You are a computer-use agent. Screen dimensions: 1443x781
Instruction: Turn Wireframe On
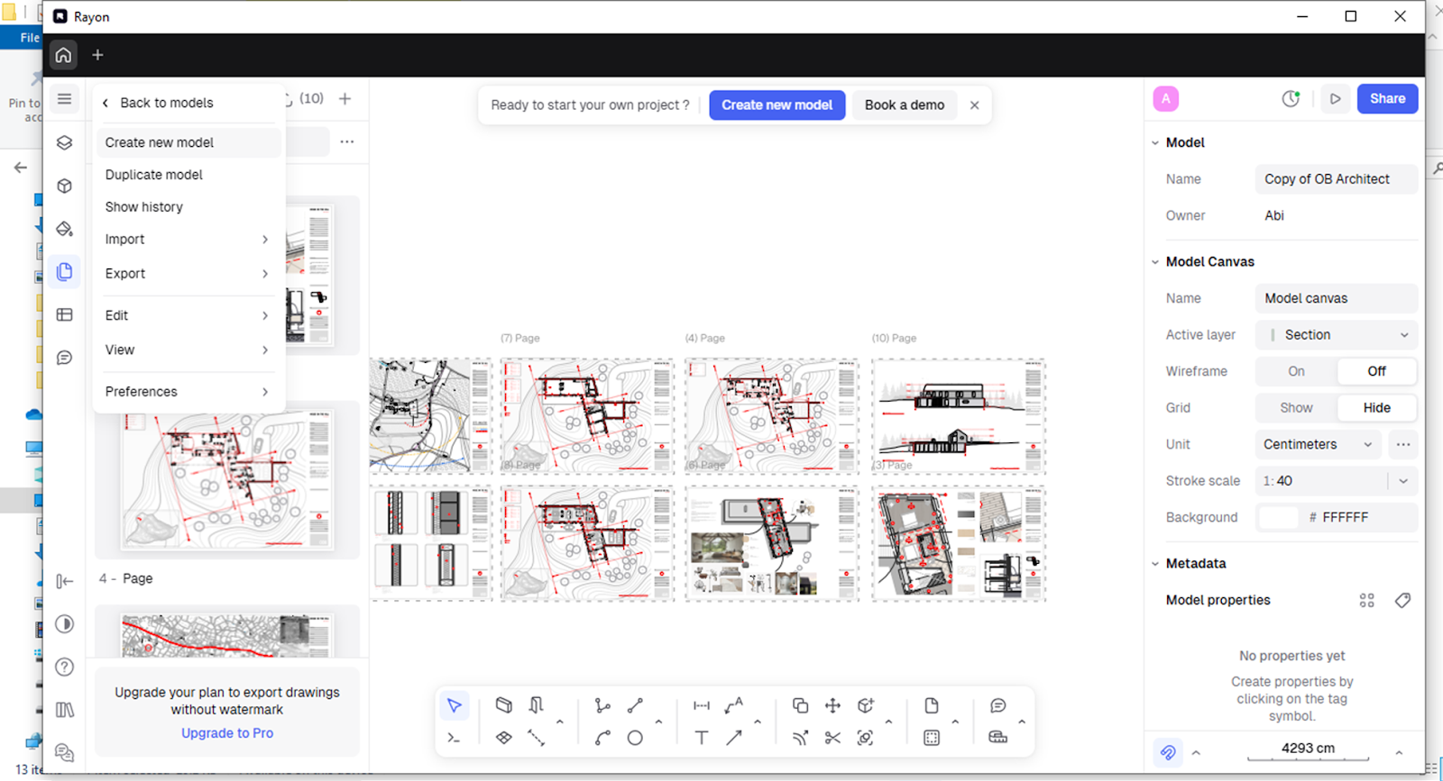(x=1296, y=371)
